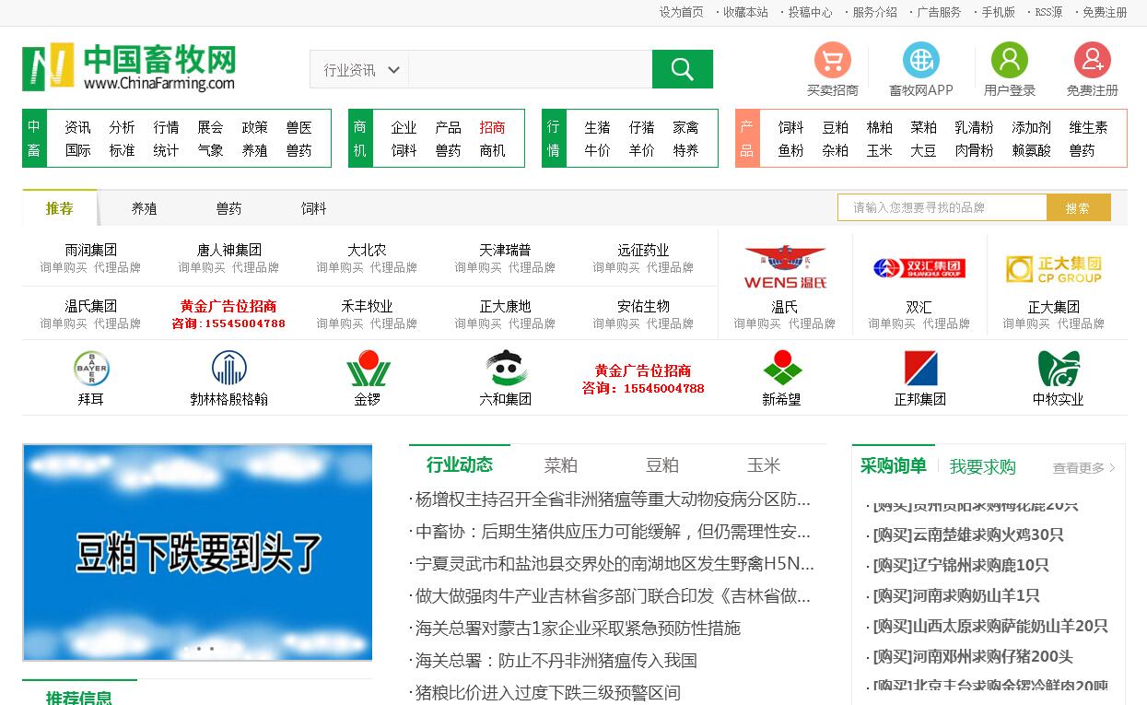The height and width of the screenshot is (705, 1147).
Task: Click the 免费注册 add-user icon
Action: (1092, 61)
